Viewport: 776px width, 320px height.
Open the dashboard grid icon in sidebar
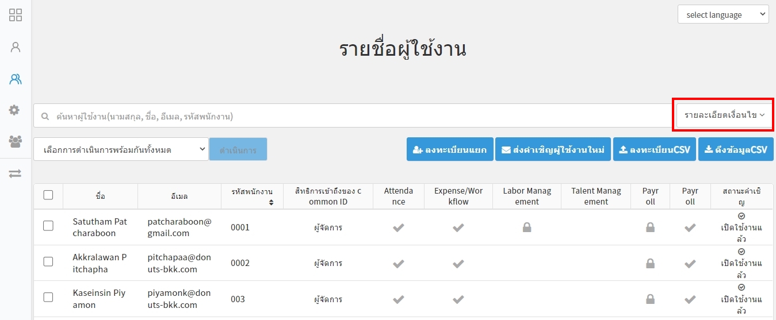tap(16, 15)
